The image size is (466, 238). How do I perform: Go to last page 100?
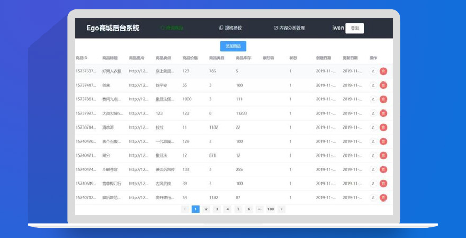tap(271, 209)
